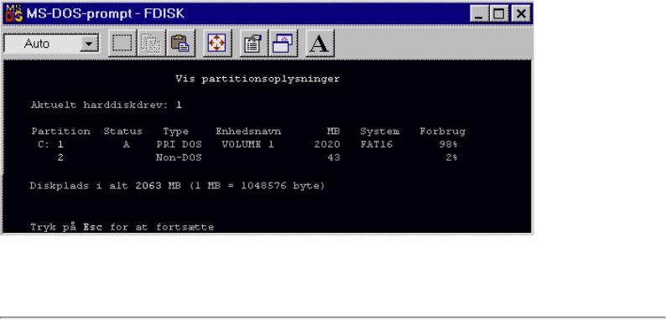Click the active status 'A' marker

[126, 144]
